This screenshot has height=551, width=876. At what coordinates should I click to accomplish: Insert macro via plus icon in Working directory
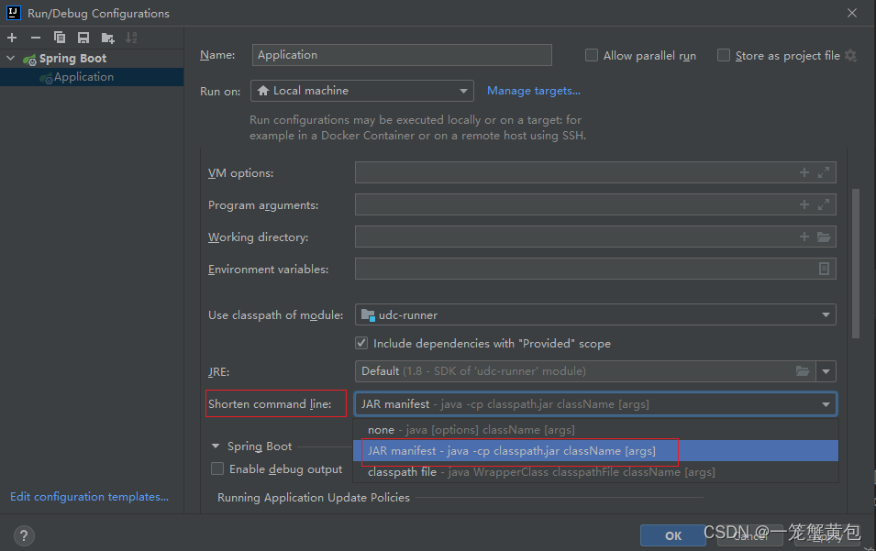tap(804, 237)
